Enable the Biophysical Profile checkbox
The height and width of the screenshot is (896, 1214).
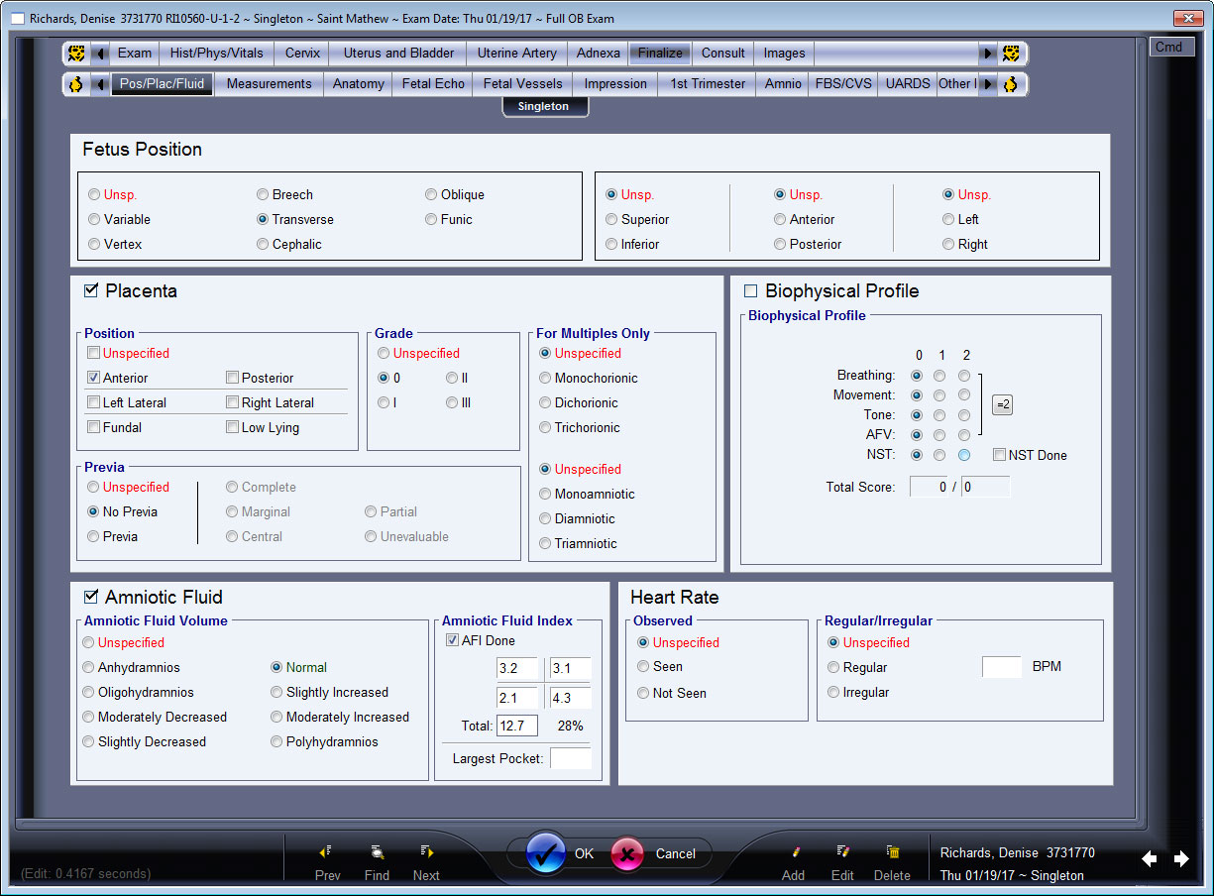click(x=750, y=290)
